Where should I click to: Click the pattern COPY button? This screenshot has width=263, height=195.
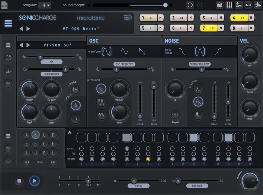8,148
